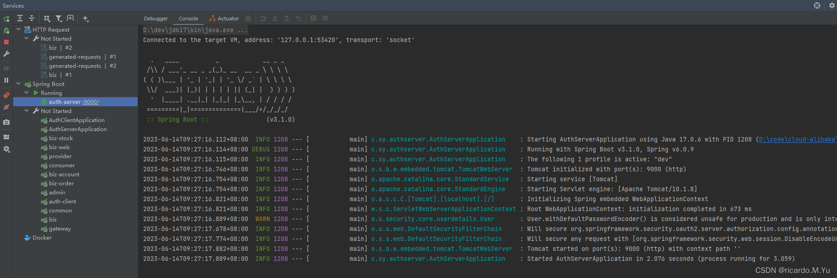This screenshot has width=837, height=278.
Task: Click the Step Into down-arrow icon
Action: tap(275, 18)
